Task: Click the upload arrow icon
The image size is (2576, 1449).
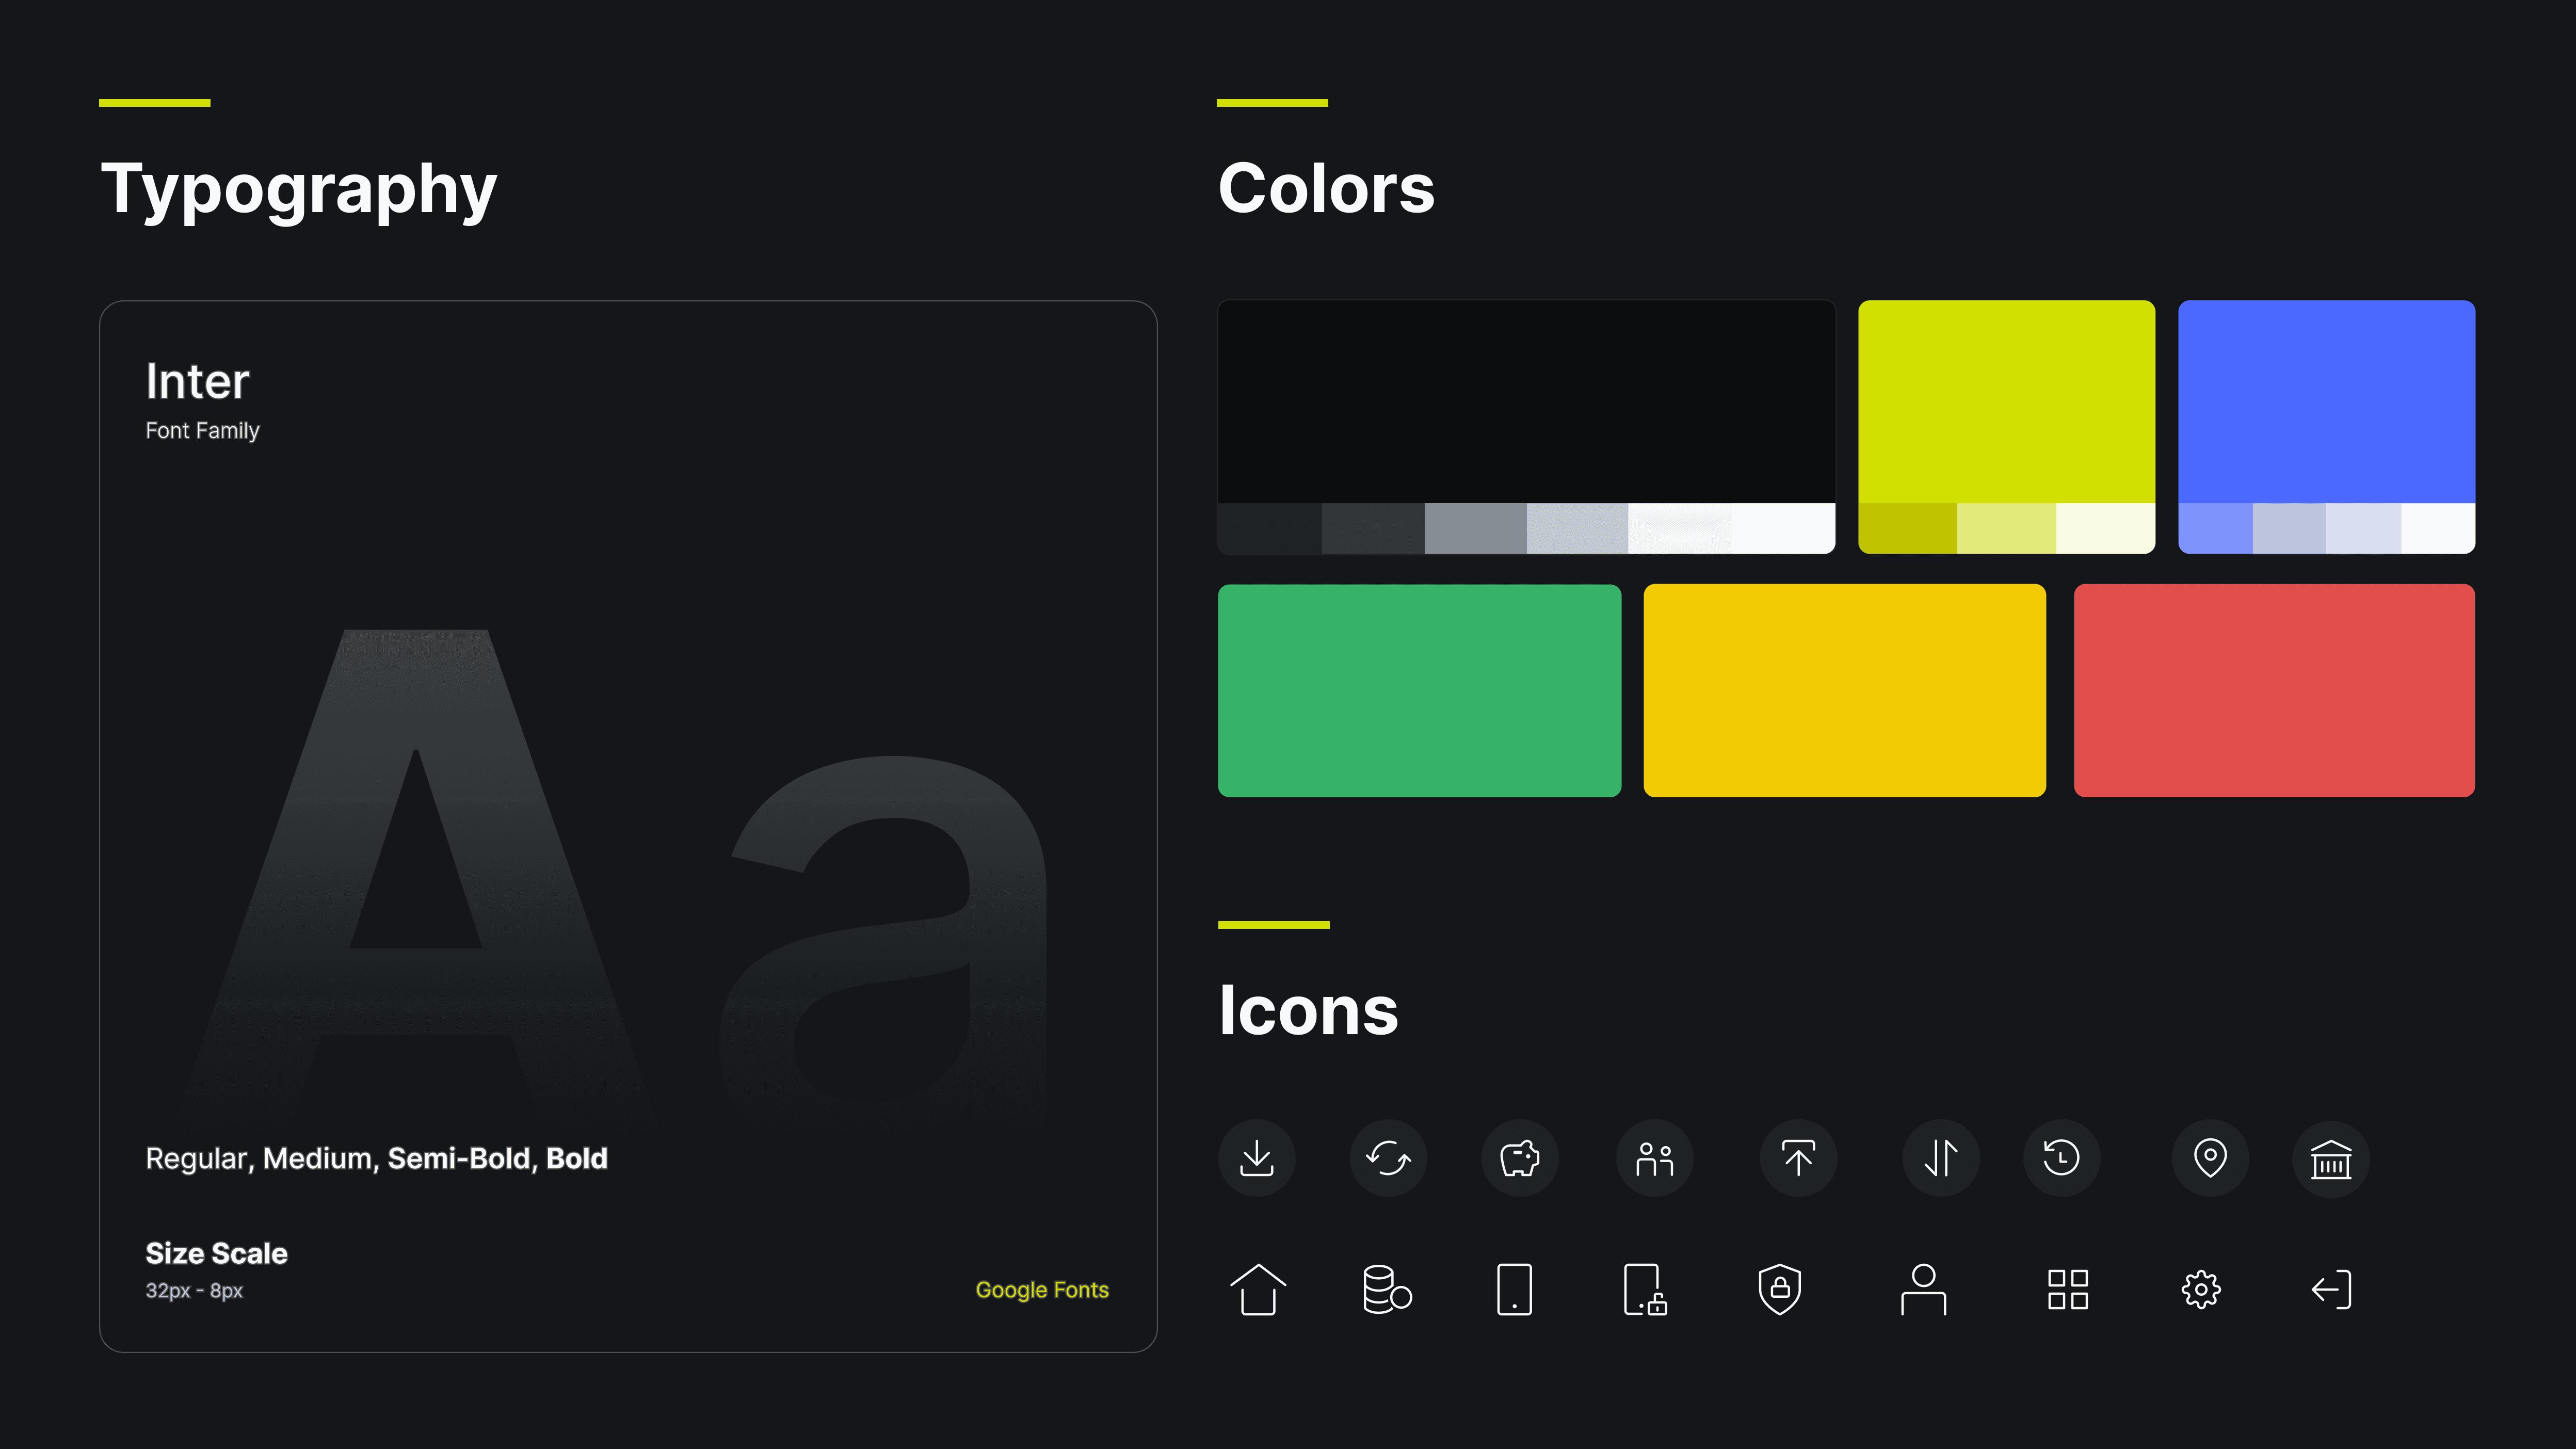Action: (1798, 1158)
